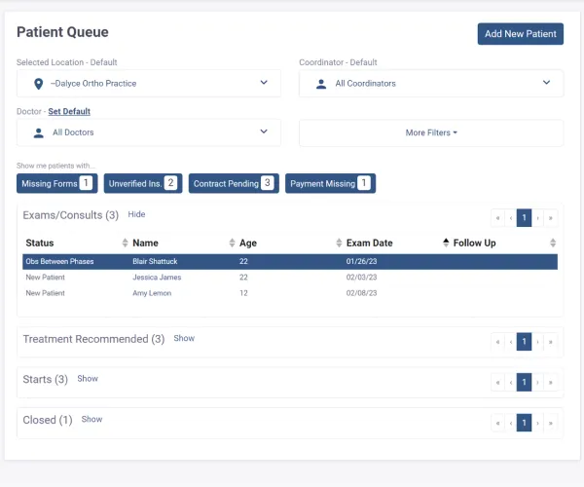Screen dimensions: 584x487
Task: Go to previous page in Treatment Recommended pager
Action: pyautogui.click(x=511, y=342)
